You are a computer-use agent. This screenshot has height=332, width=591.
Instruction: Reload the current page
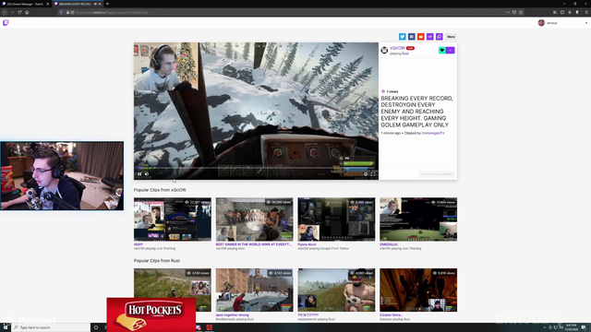(x=19, y=12)
